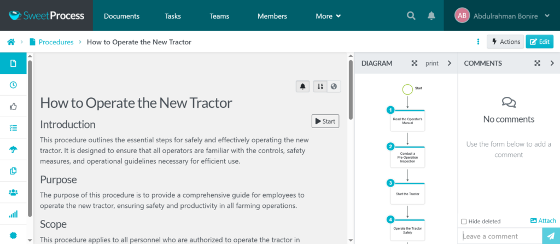Enable the Hide deleted checkbox
The width and height of the screenshot is (560, 244).
464,222
